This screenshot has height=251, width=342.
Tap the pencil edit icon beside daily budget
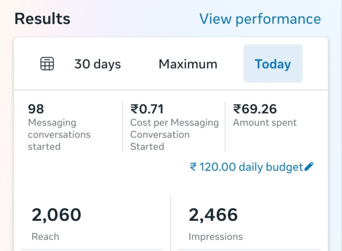click(309, 166)
